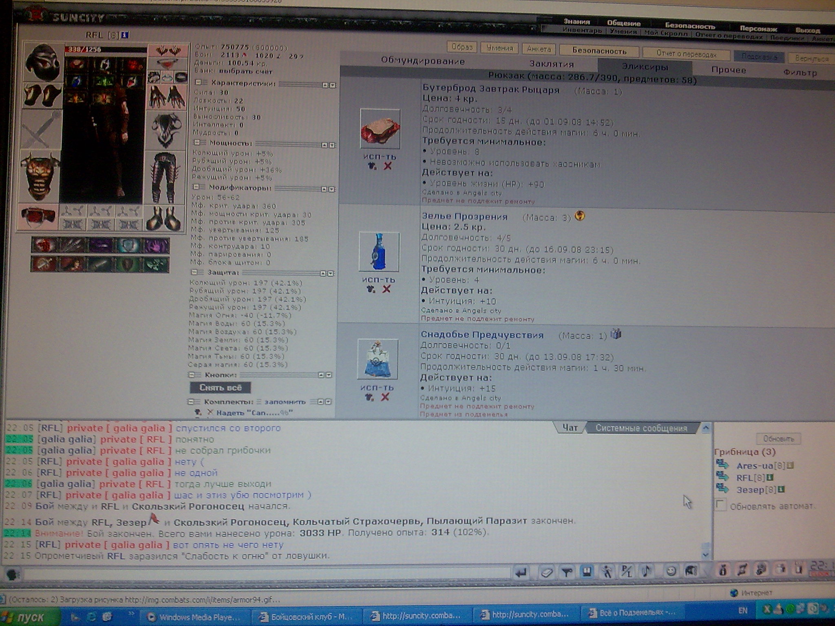Viewport: 835px width, 626px height.
Task: Switch to Системные сообщения tab
Action: tap(642, 428)
